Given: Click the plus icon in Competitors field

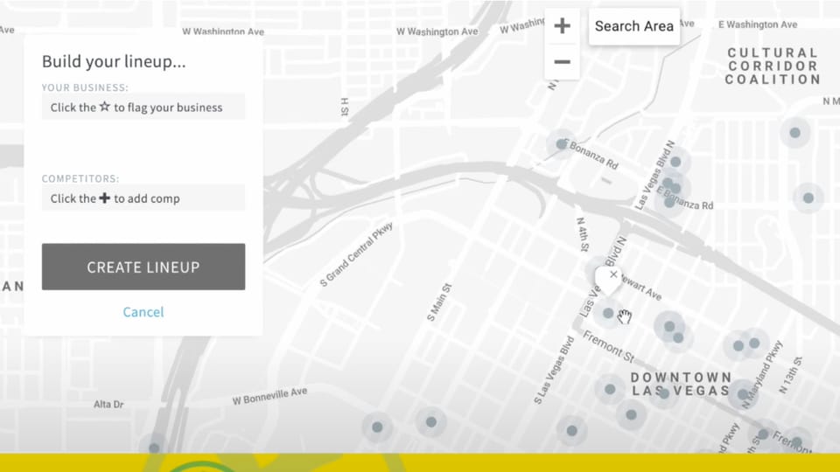Looking at the screenshot, I should pyautogui.click(x=105, y=198).
